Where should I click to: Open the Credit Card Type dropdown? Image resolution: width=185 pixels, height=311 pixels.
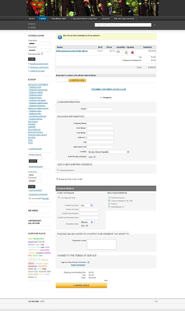point(87,205)
